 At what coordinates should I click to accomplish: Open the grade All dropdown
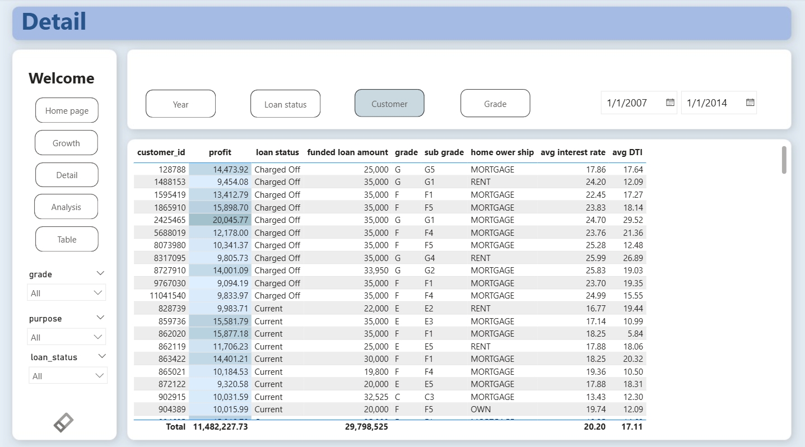(x=67, y=293)
